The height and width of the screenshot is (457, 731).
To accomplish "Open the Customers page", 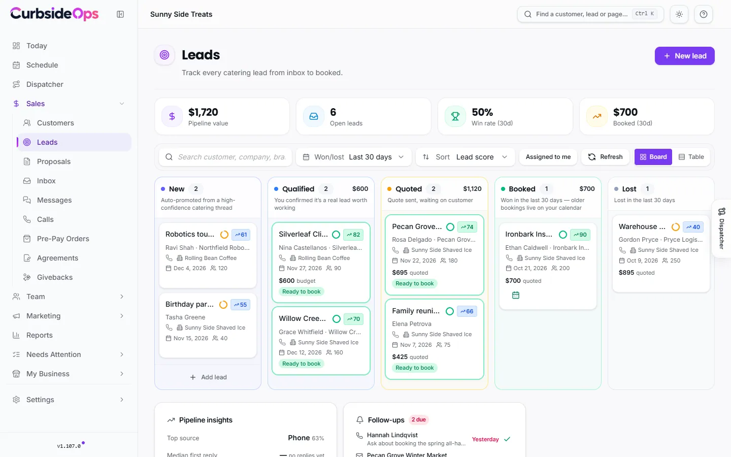I will tap(74, 123).
